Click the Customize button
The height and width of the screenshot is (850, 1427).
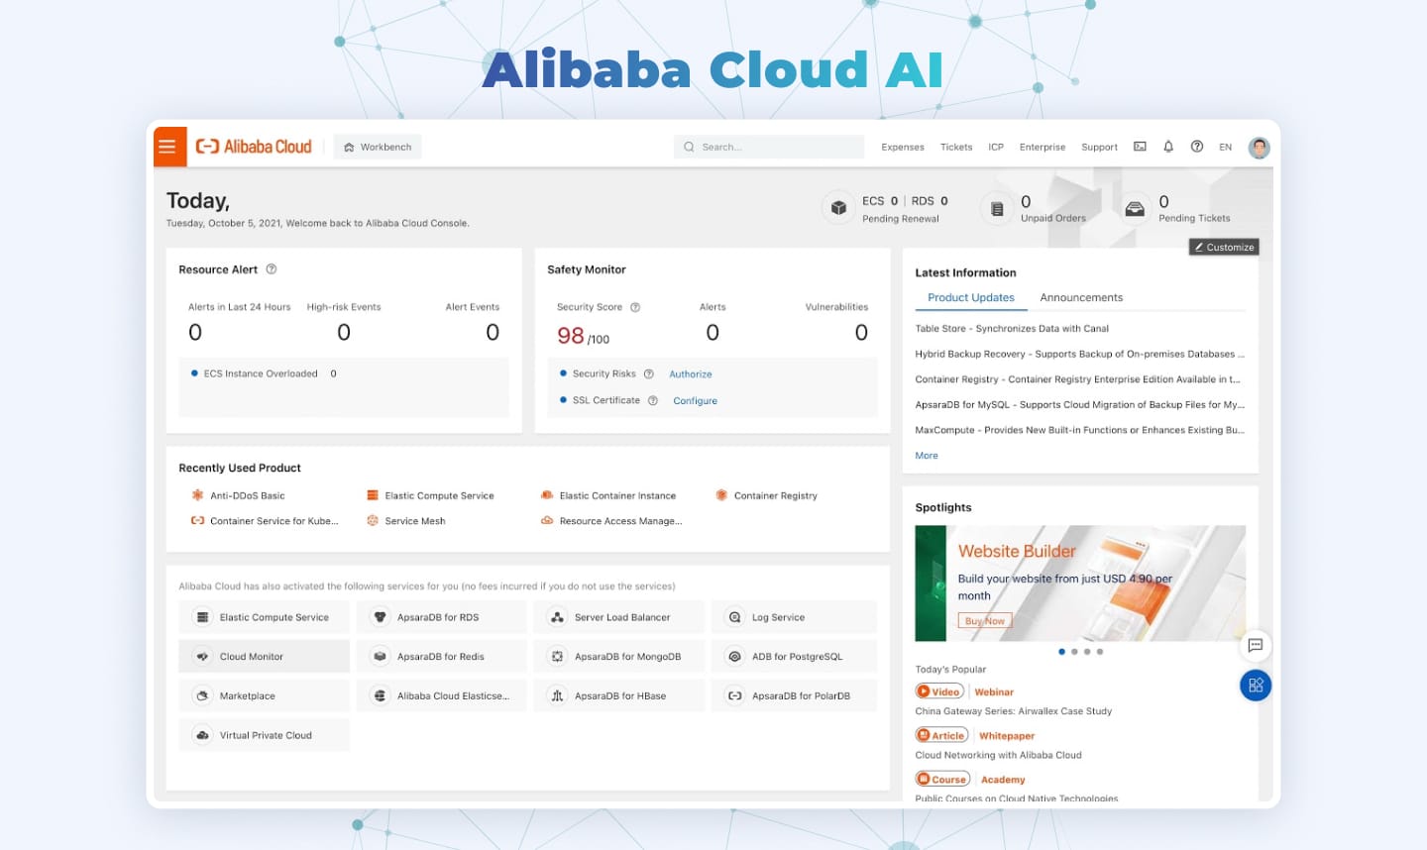tap(1224, 247)
